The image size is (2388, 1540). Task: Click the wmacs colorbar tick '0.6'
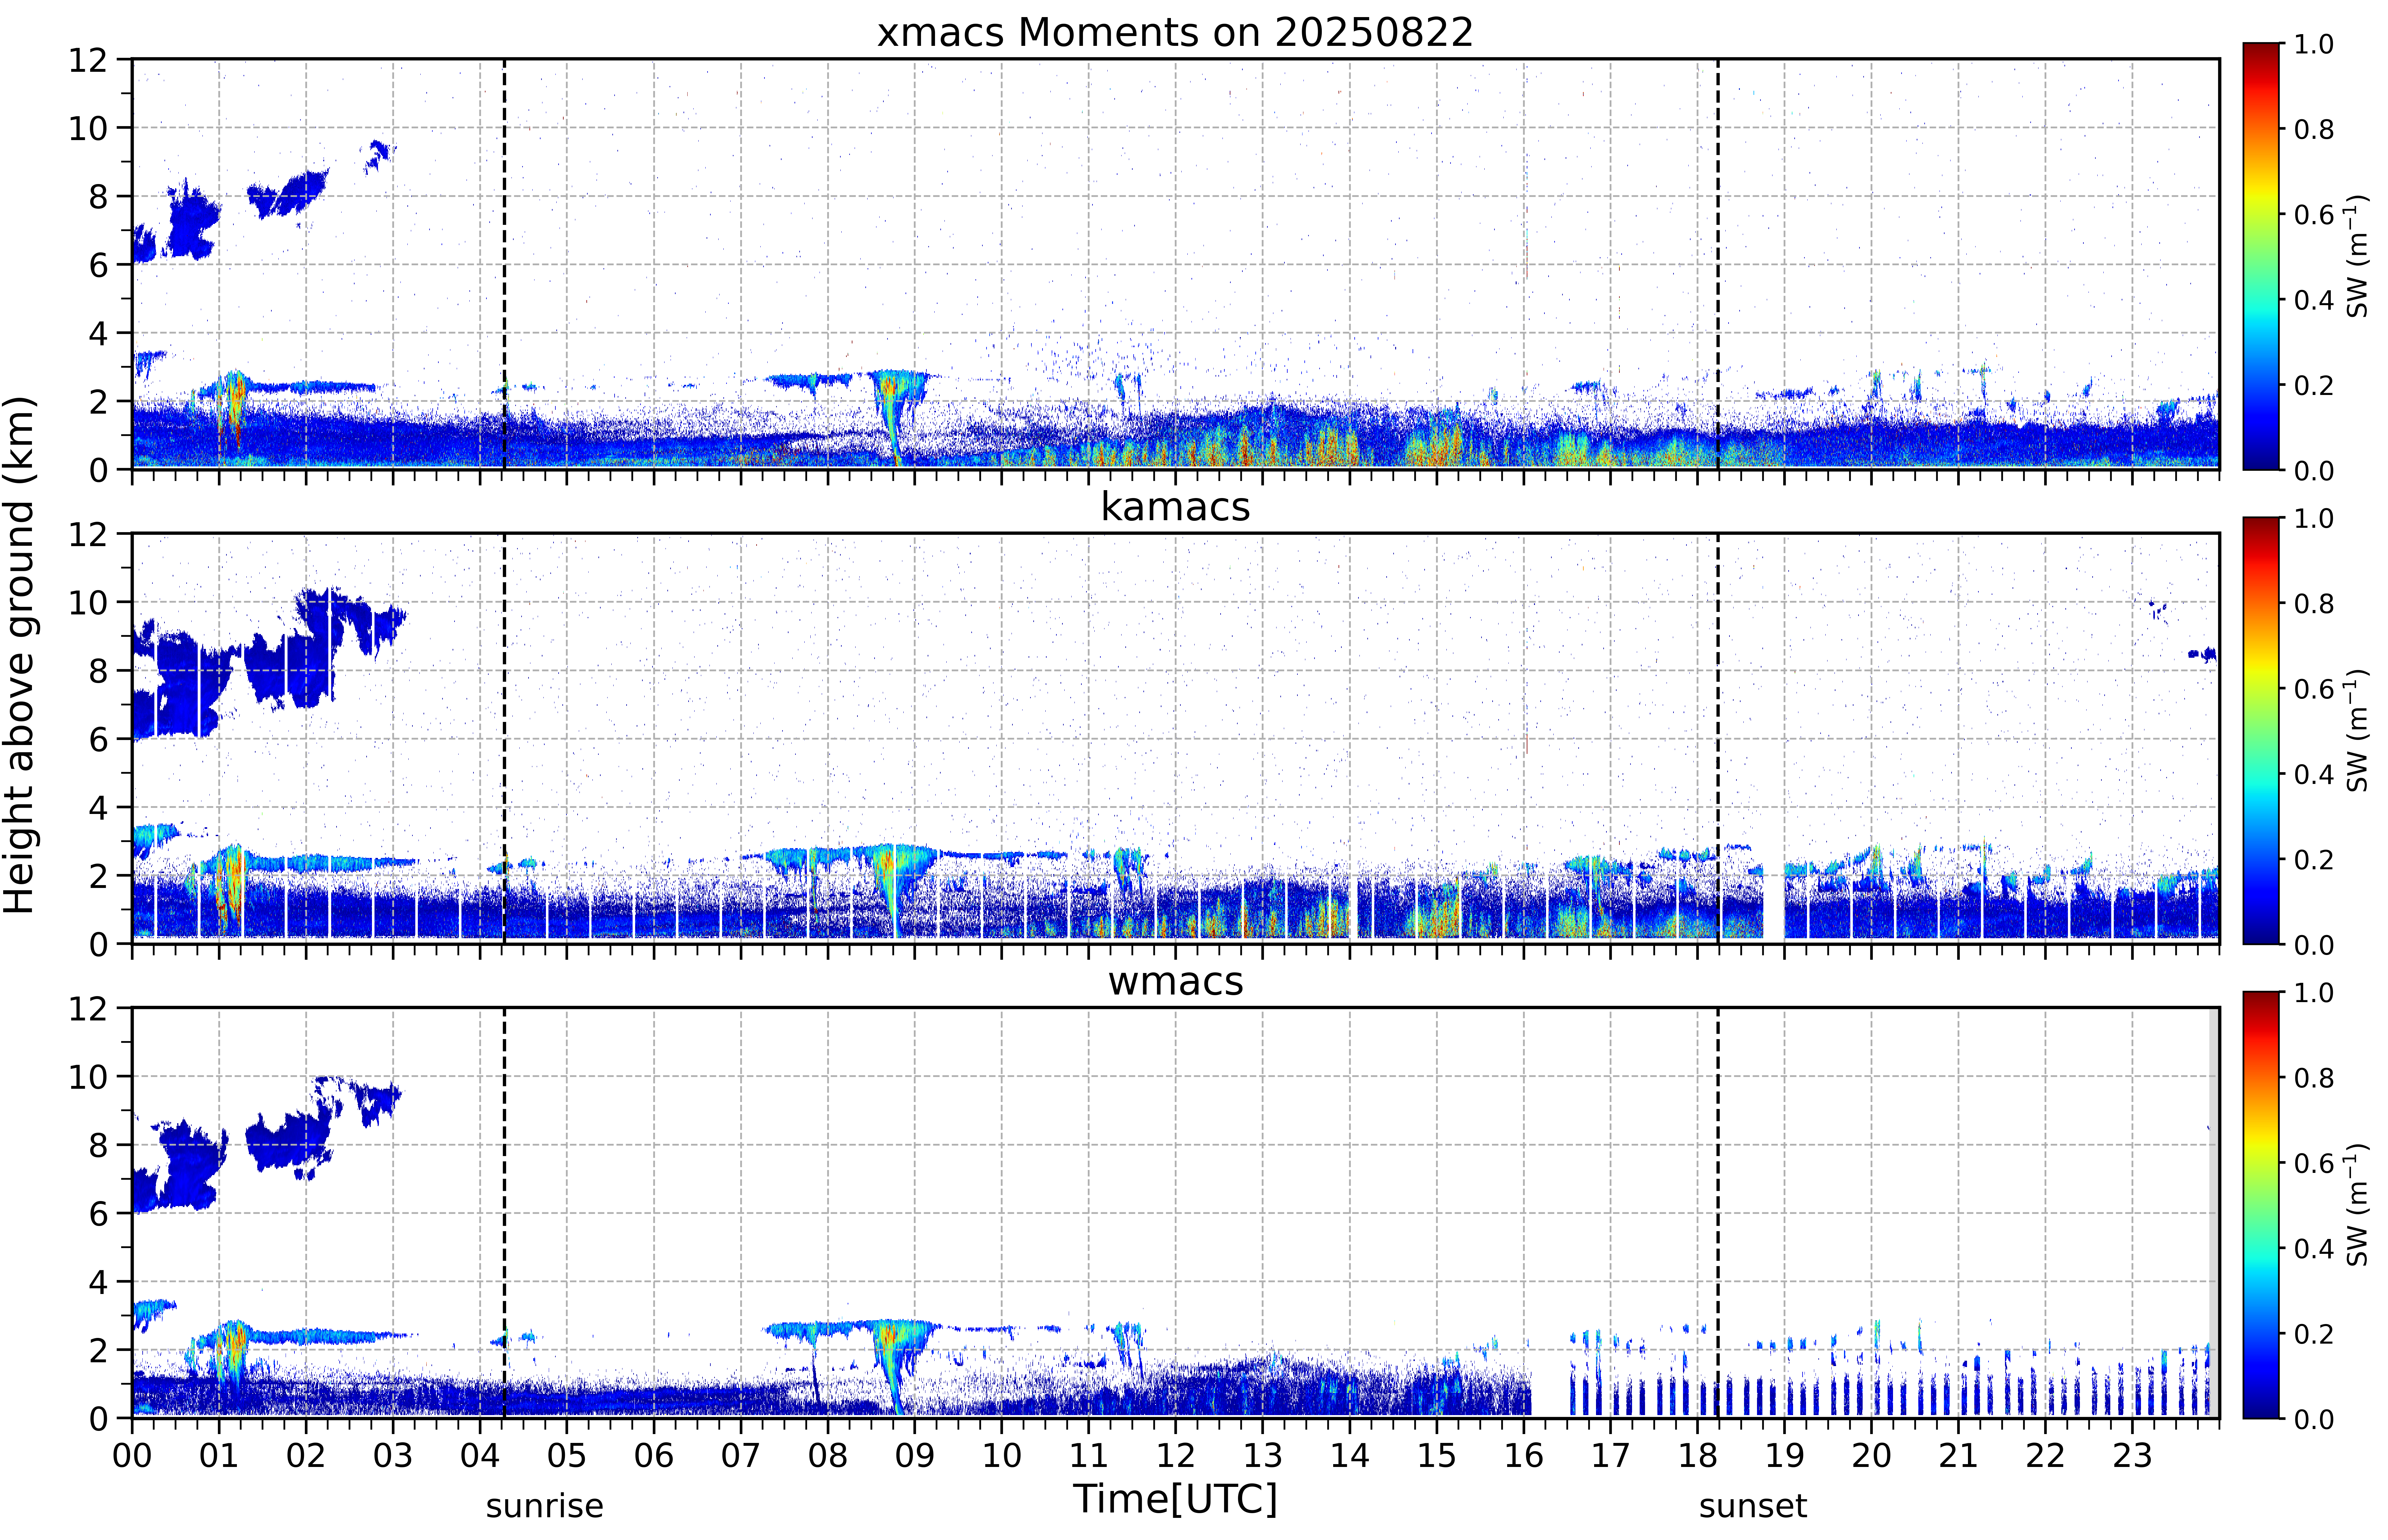2314,1163
